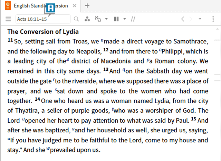Add a new tab with plus button

tap(87, 6)
